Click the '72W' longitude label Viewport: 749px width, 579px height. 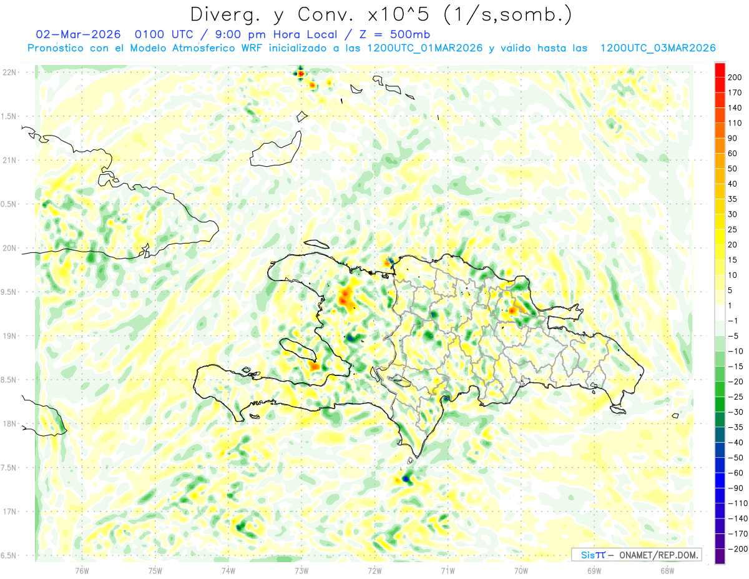click(x=374, y=570)
